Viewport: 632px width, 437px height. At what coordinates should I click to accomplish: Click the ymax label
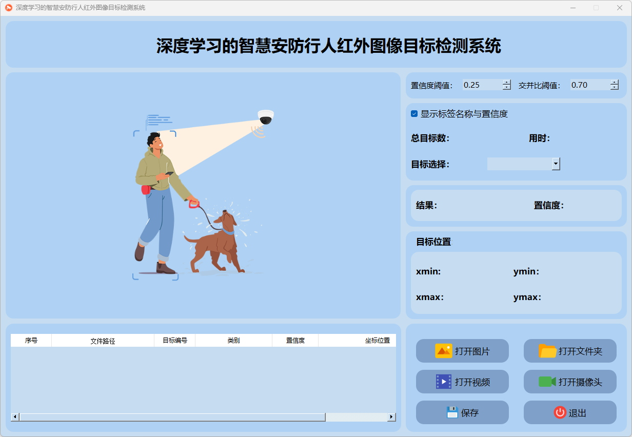(x=527, y=297)
